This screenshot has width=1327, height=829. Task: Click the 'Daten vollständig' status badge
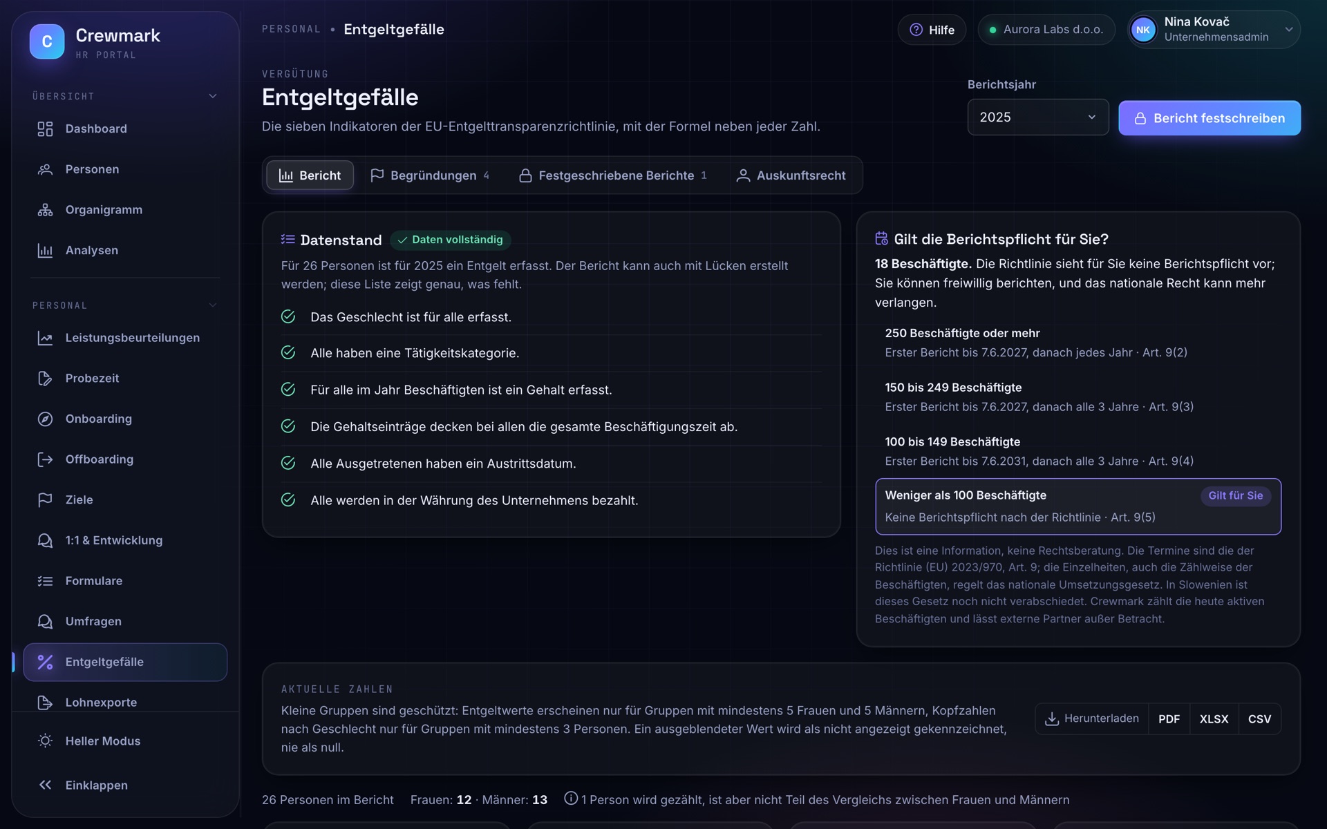451,240
